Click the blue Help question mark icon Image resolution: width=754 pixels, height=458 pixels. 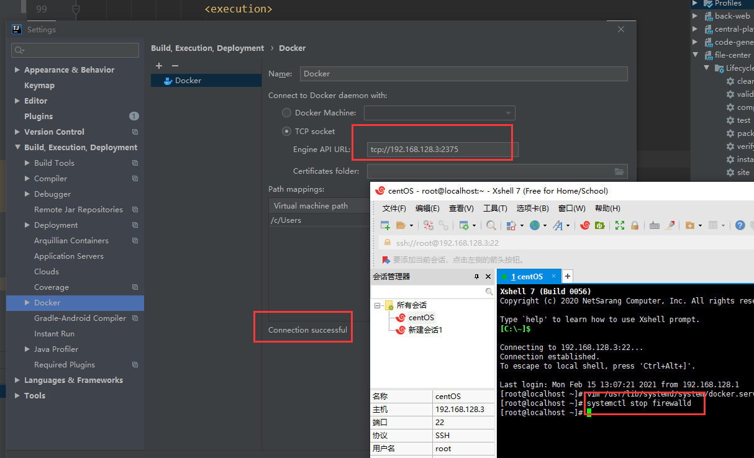coord(740,225)
